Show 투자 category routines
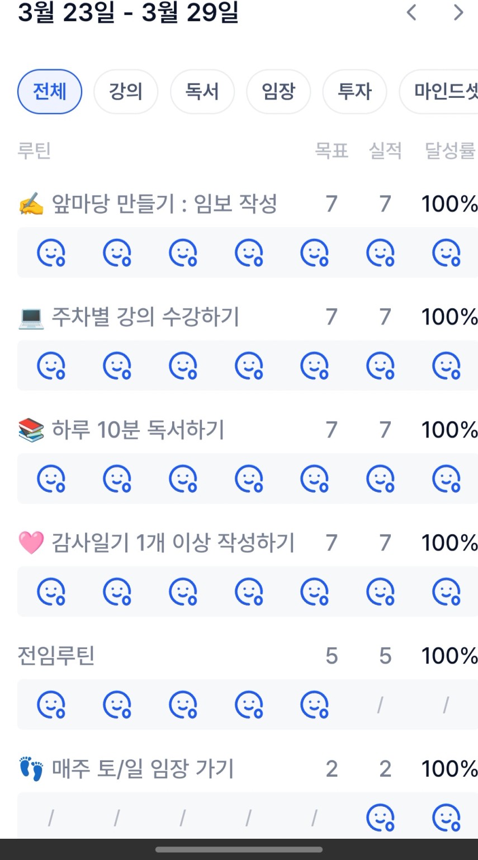The width and height of the screenshot is (478, 860). 354,91
